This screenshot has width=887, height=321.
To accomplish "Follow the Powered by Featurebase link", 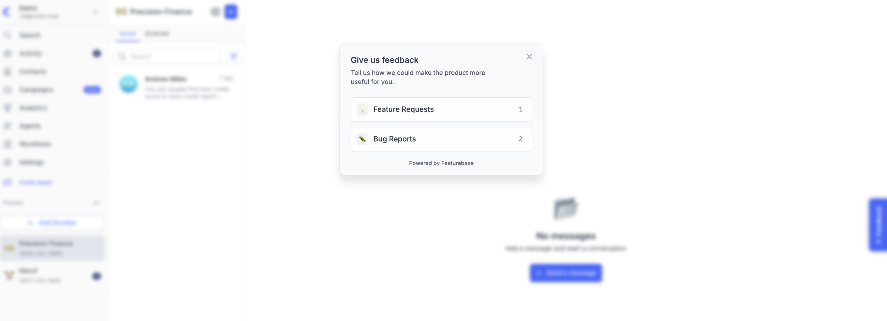I will click(x=441, y=163).
